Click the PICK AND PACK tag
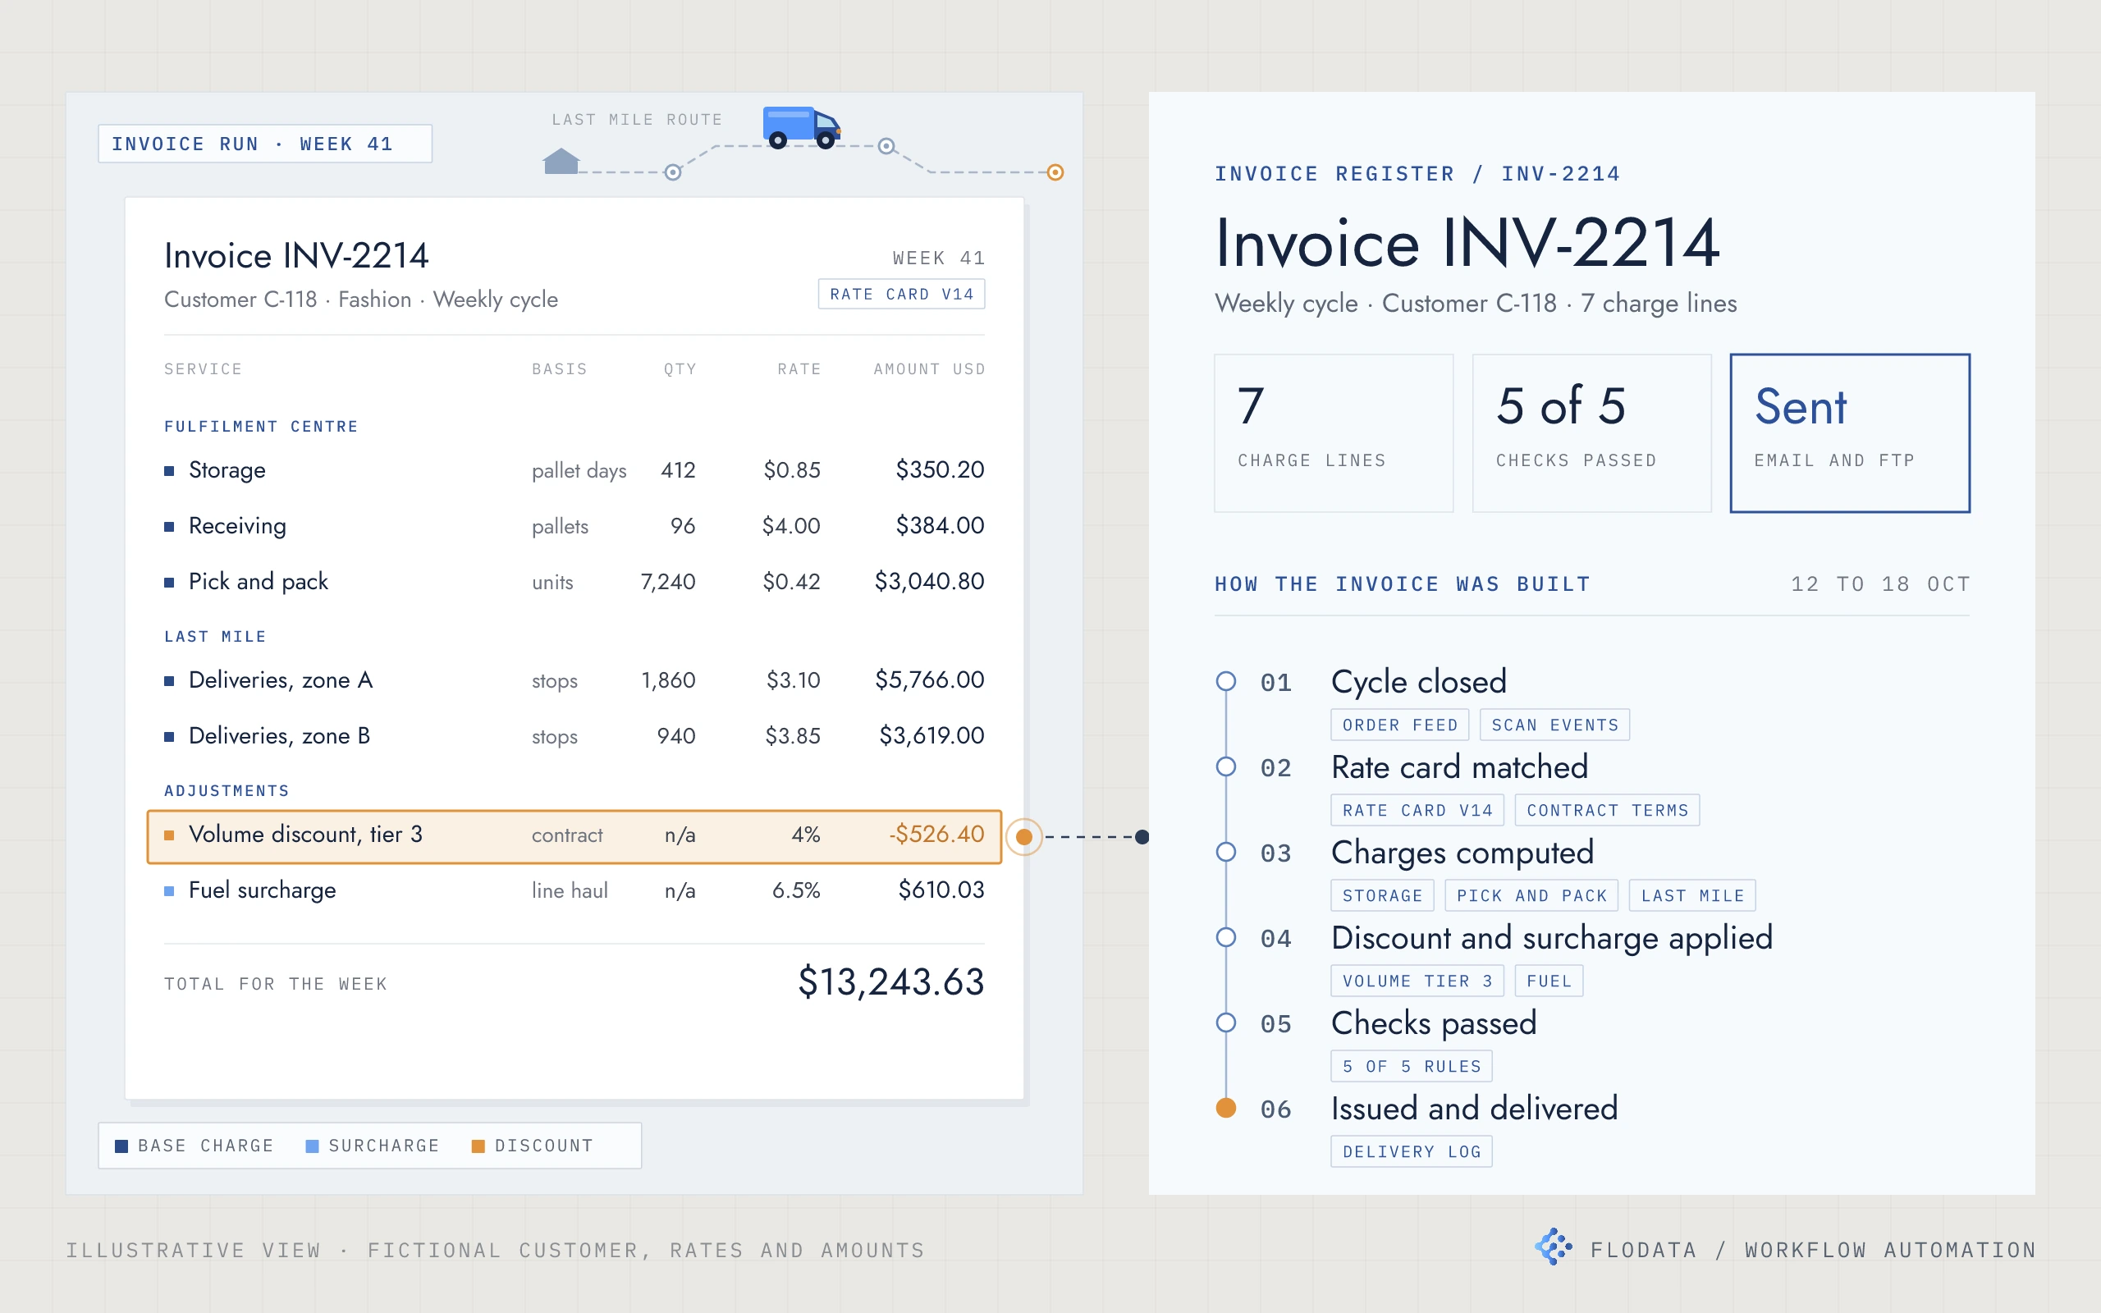Viewport: 2101px width, 1313px height. click(x=1531, y=895)
